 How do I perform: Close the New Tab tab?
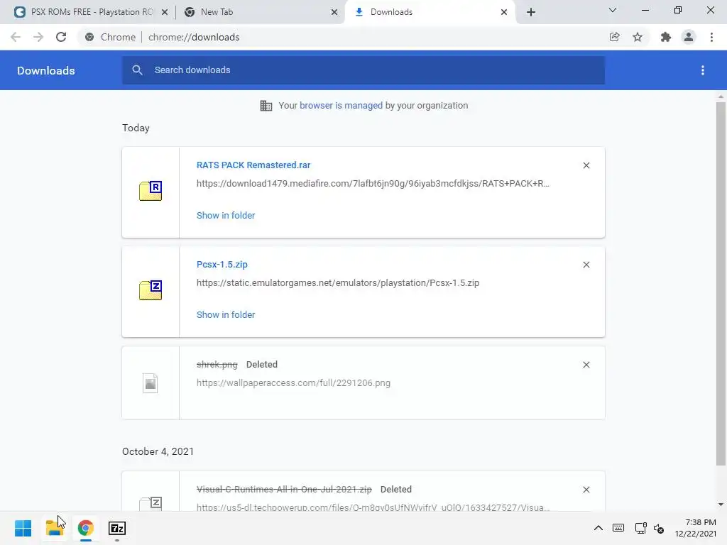334,12
